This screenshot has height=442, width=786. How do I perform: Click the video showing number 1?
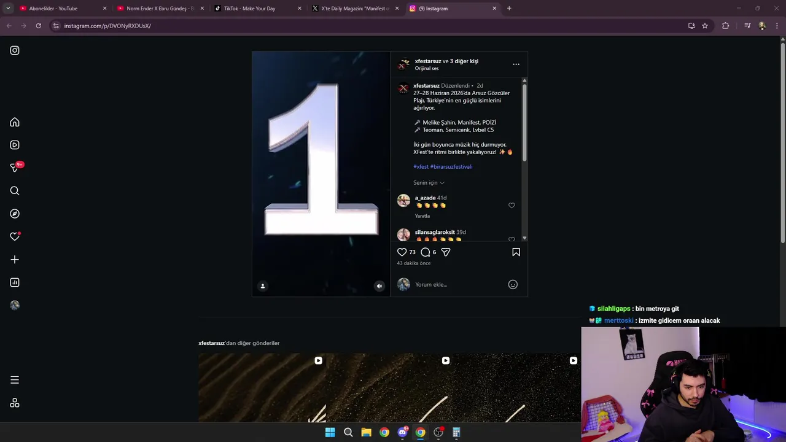coord(321,174)
